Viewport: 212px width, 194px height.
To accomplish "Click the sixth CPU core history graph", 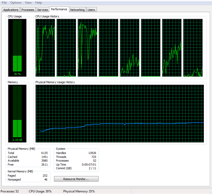I will (x=151, y=48).
